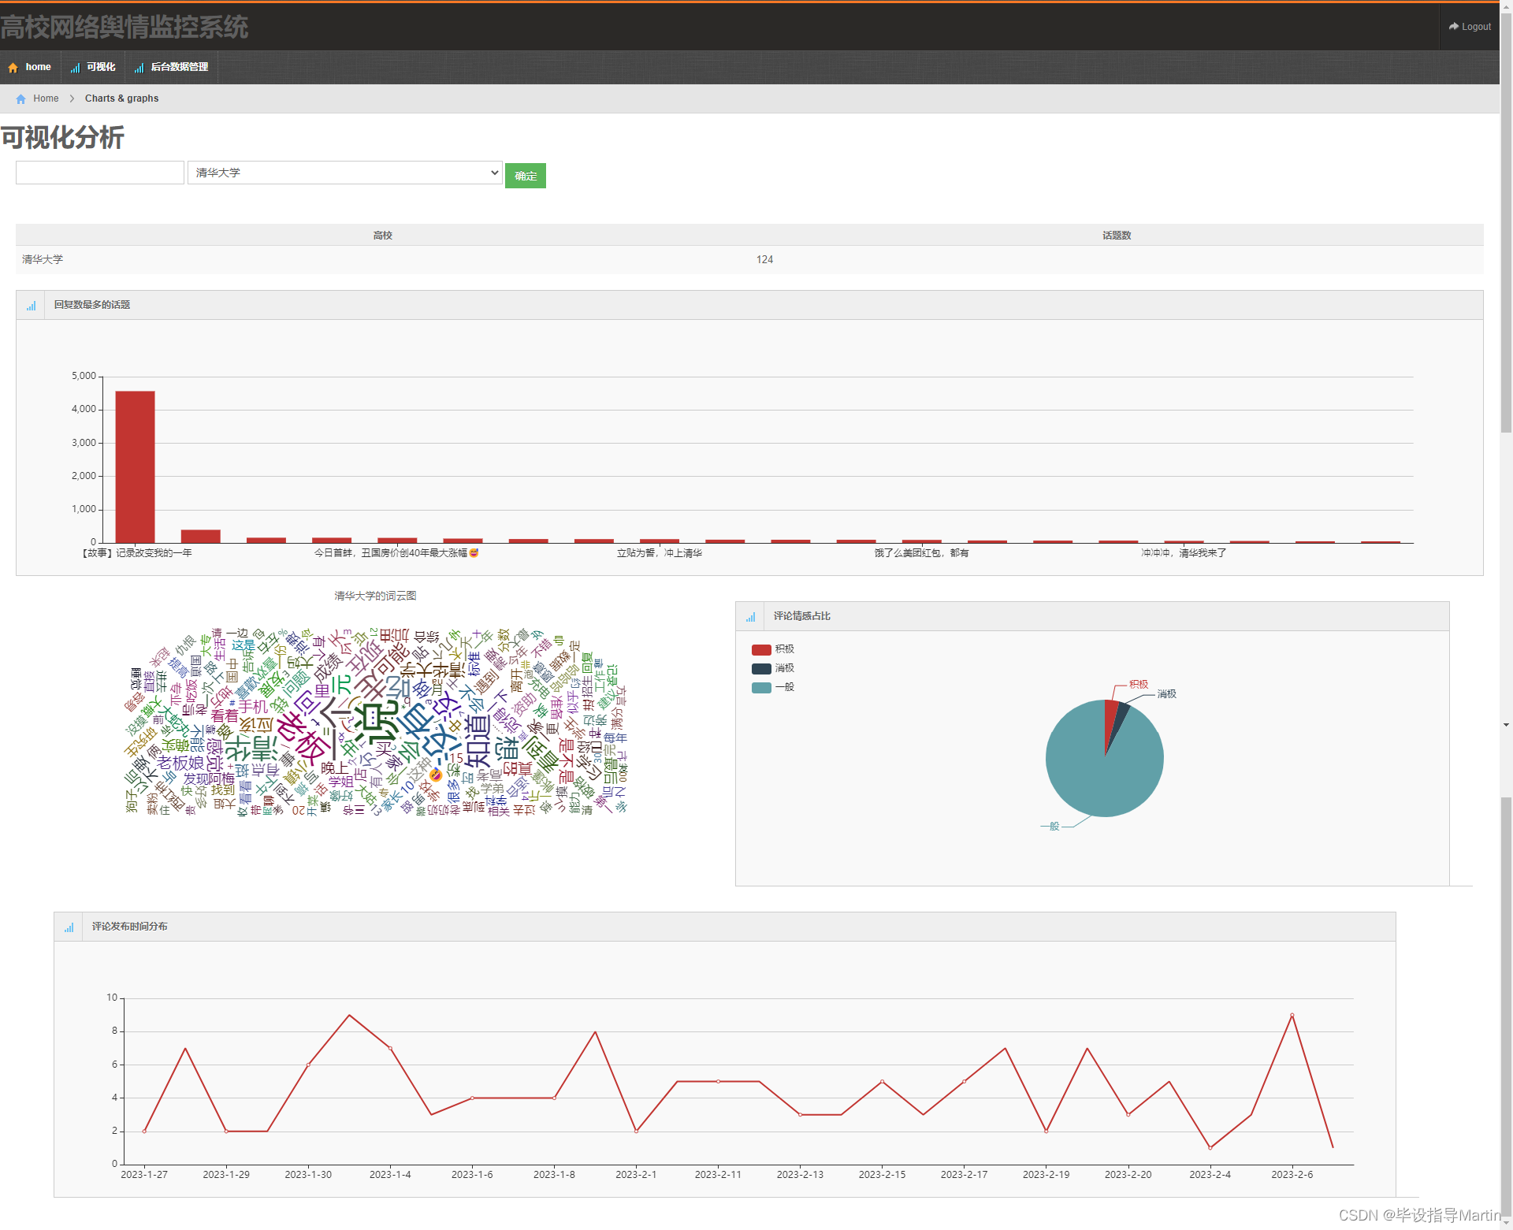The height and width of the screenshot is (1230, 1513).
Task: Click the chart icon in 回复数最多的话题 panel header
Action: click(x=31, y=306)
